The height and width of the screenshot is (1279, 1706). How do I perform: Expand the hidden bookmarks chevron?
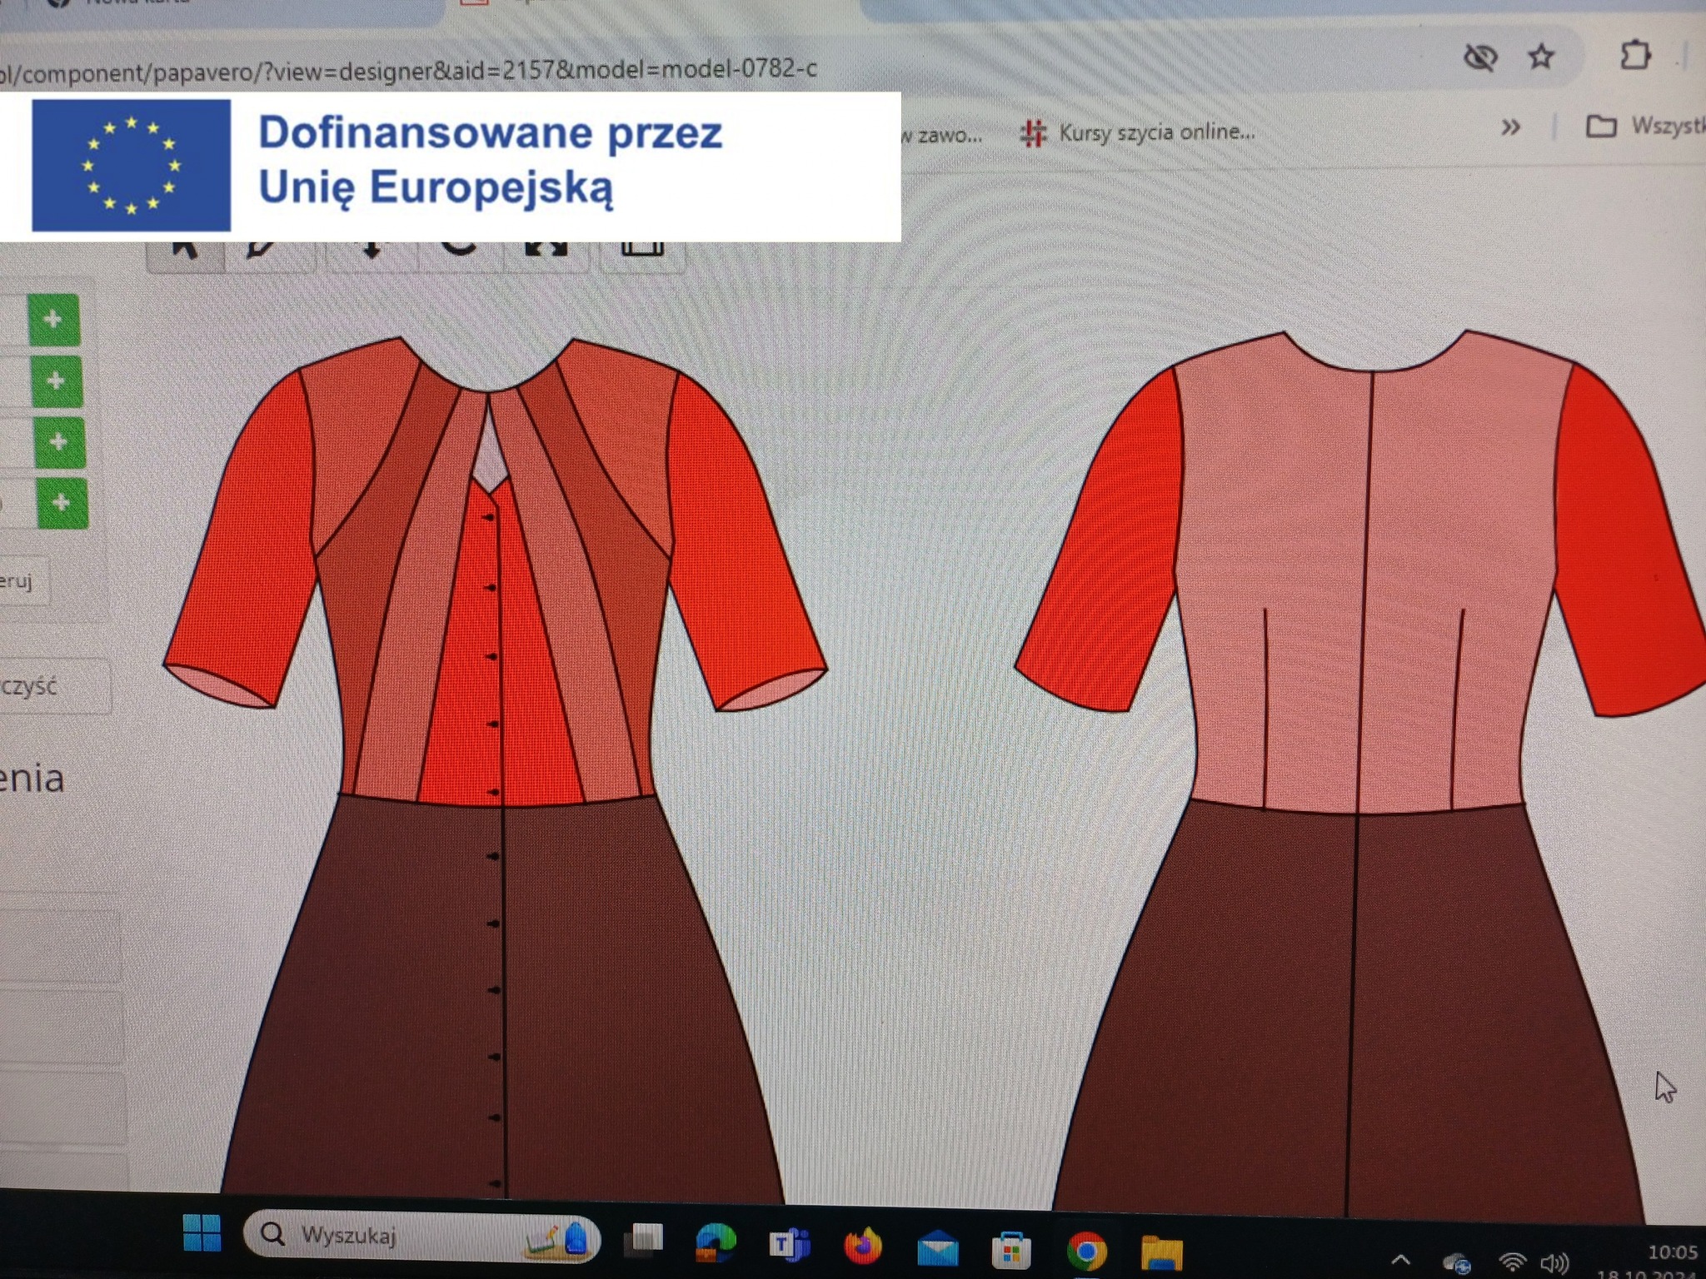click(x=1510, y=127)
